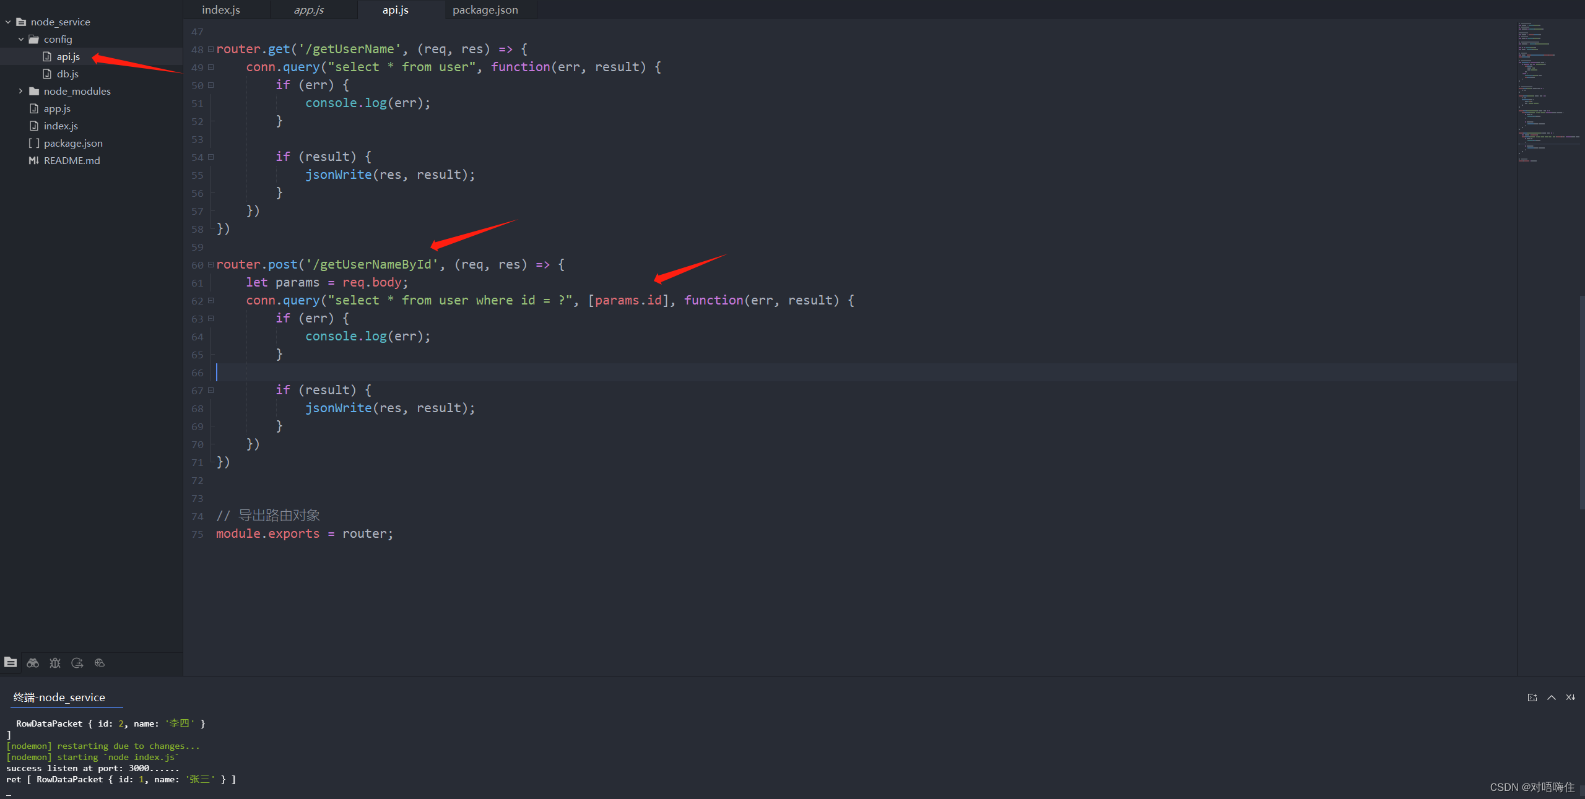Open the project manager folder icon
The height and width of the screenshot is (799, 1585).
[11, 662]
